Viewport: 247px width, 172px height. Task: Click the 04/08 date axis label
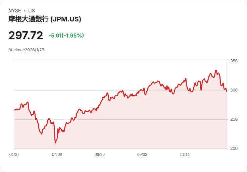point(57,155)
